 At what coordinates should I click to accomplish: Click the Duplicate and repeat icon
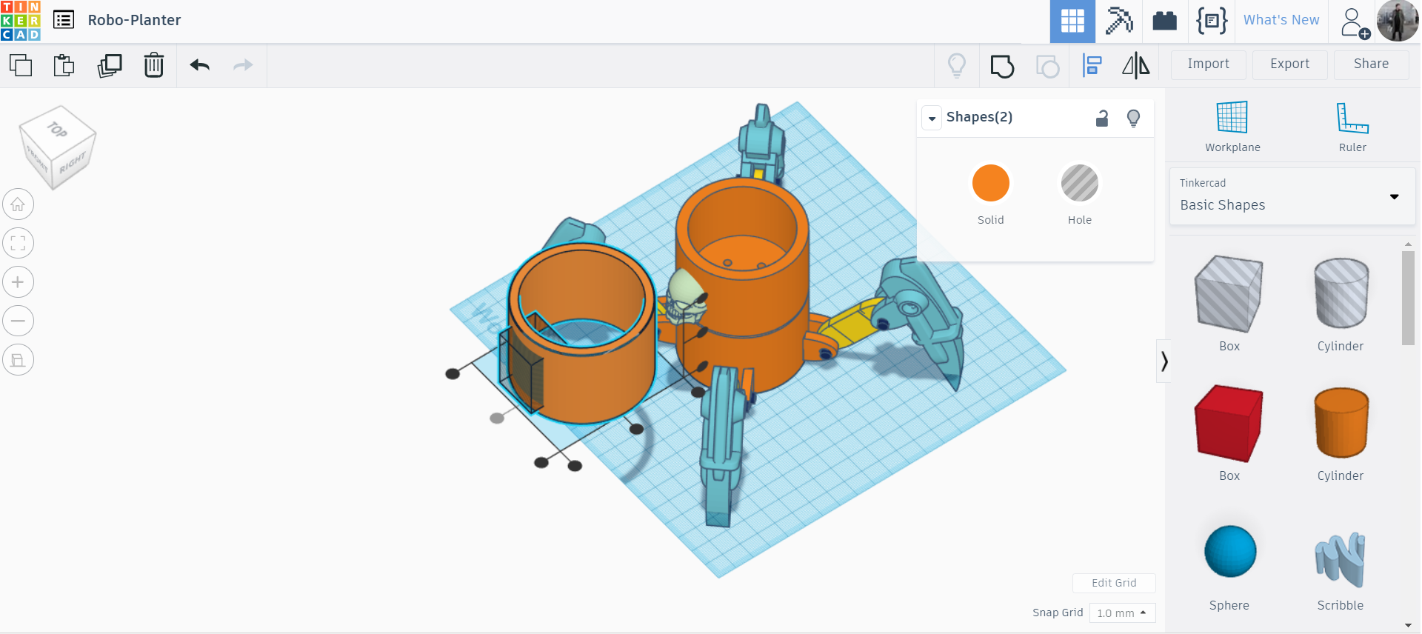point(110,65)
